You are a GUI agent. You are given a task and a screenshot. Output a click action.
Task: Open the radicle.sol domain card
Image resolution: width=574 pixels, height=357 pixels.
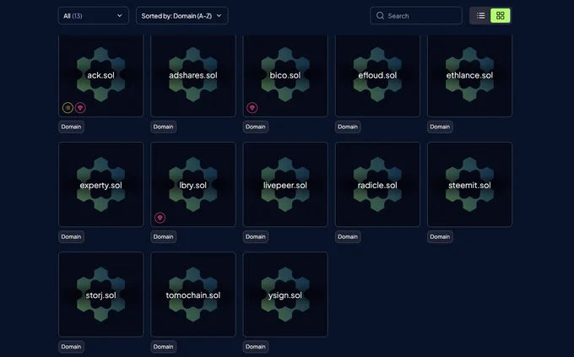[378, 185]
